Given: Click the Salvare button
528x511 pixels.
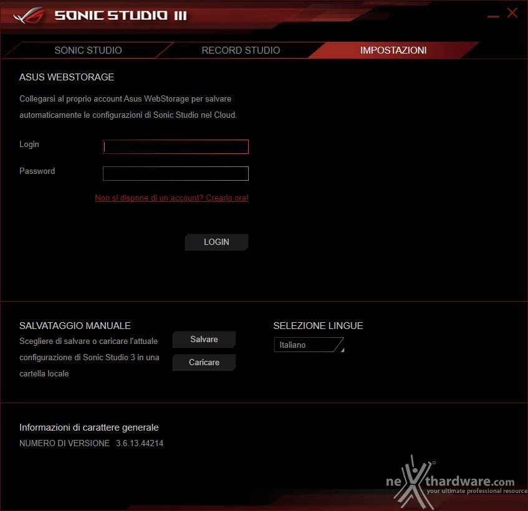Looking at the screenshot, I should point(204,340).
